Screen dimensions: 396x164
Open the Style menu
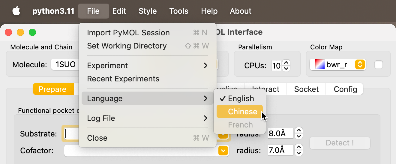click(148, 11)
